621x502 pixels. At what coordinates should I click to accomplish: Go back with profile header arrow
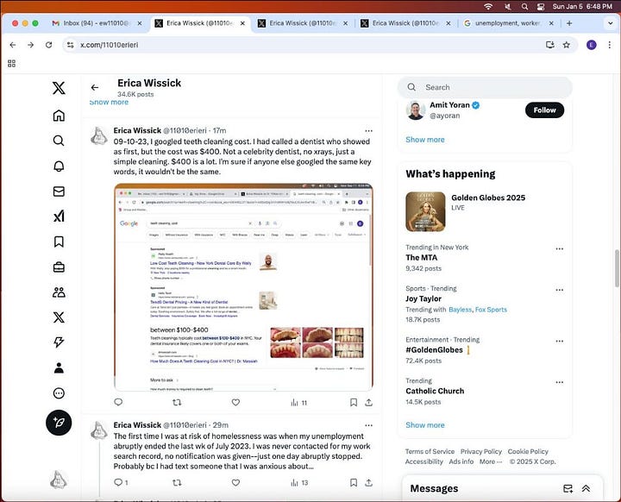tap(95, 88)
